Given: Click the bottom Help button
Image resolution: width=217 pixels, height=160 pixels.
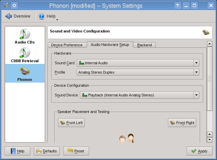Looking at the screenshot, I should click(17, 151).
